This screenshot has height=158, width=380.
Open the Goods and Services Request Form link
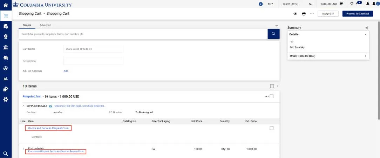pos(48,128)
